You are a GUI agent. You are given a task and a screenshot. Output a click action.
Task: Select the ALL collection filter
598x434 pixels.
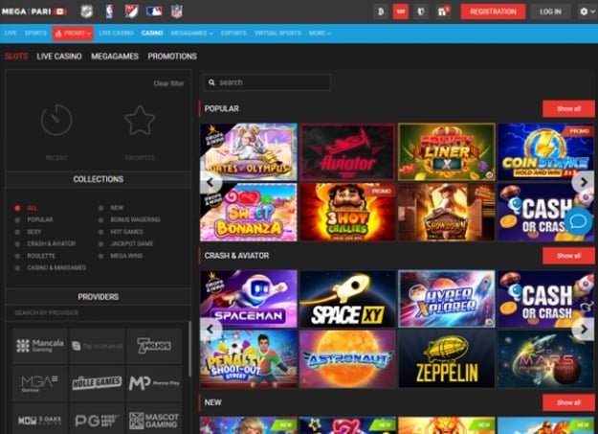point(26,208)
